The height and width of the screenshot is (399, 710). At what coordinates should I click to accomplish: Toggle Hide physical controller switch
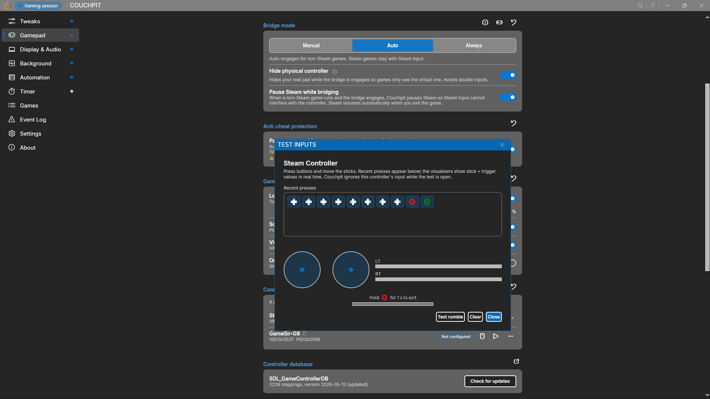click(508, 75)
